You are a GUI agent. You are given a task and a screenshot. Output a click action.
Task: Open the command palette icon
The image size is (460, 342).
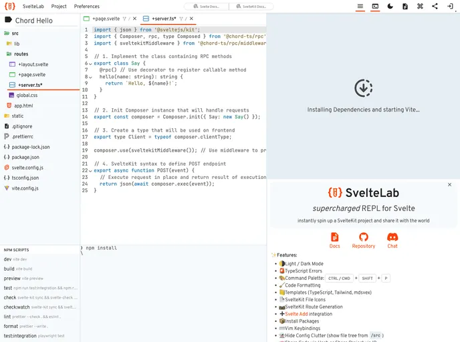(x=420, y=6)
